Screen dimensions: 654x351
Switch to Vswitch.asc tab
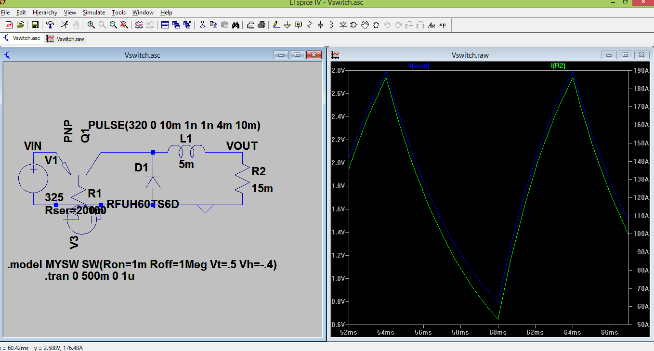[x=22, y=38]
